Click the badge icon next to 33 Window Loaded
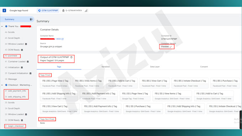Screen dimensions: 242x136 [x=26, y=114]
